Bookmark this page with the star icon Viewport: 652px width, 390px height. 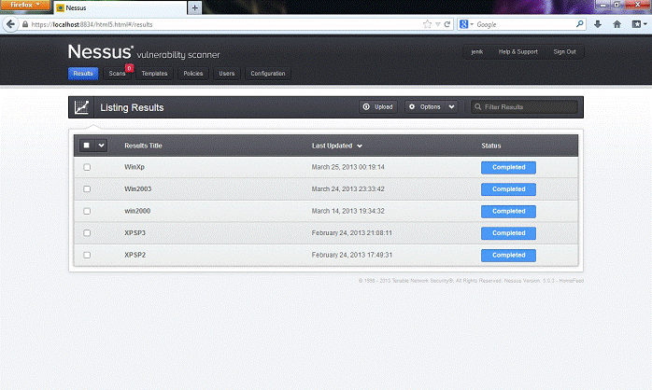click(427, 24)
